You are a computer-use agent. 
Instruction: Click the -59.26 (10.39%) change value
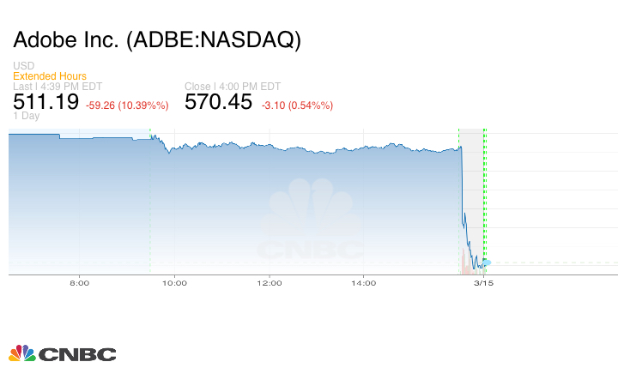[128, 106]
